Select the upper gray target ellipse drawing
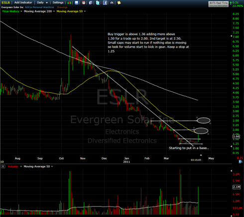 point(204,121)
